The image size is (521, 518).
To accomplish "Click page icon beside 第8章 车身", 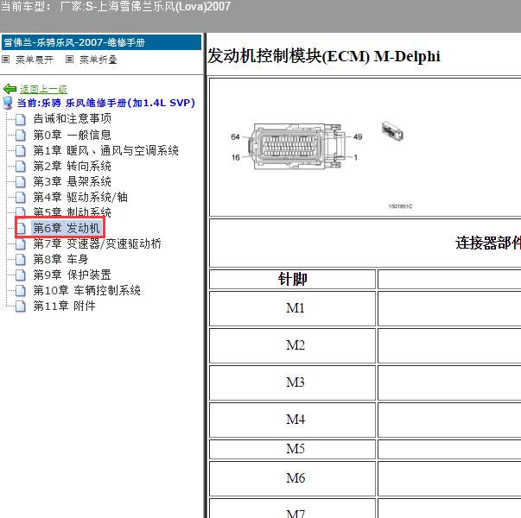I will (x=21, y=259).
